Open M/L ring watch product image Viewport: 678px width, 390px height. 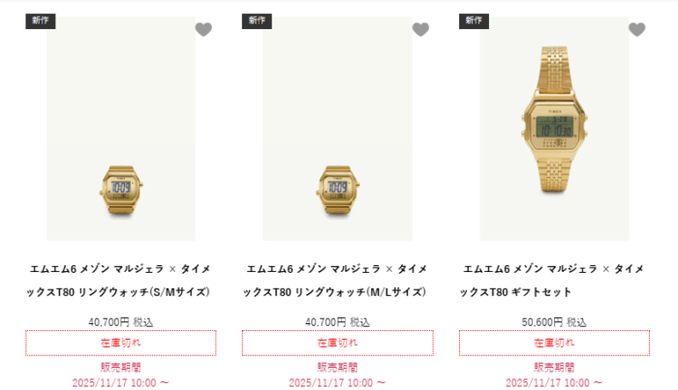[337, 129]
